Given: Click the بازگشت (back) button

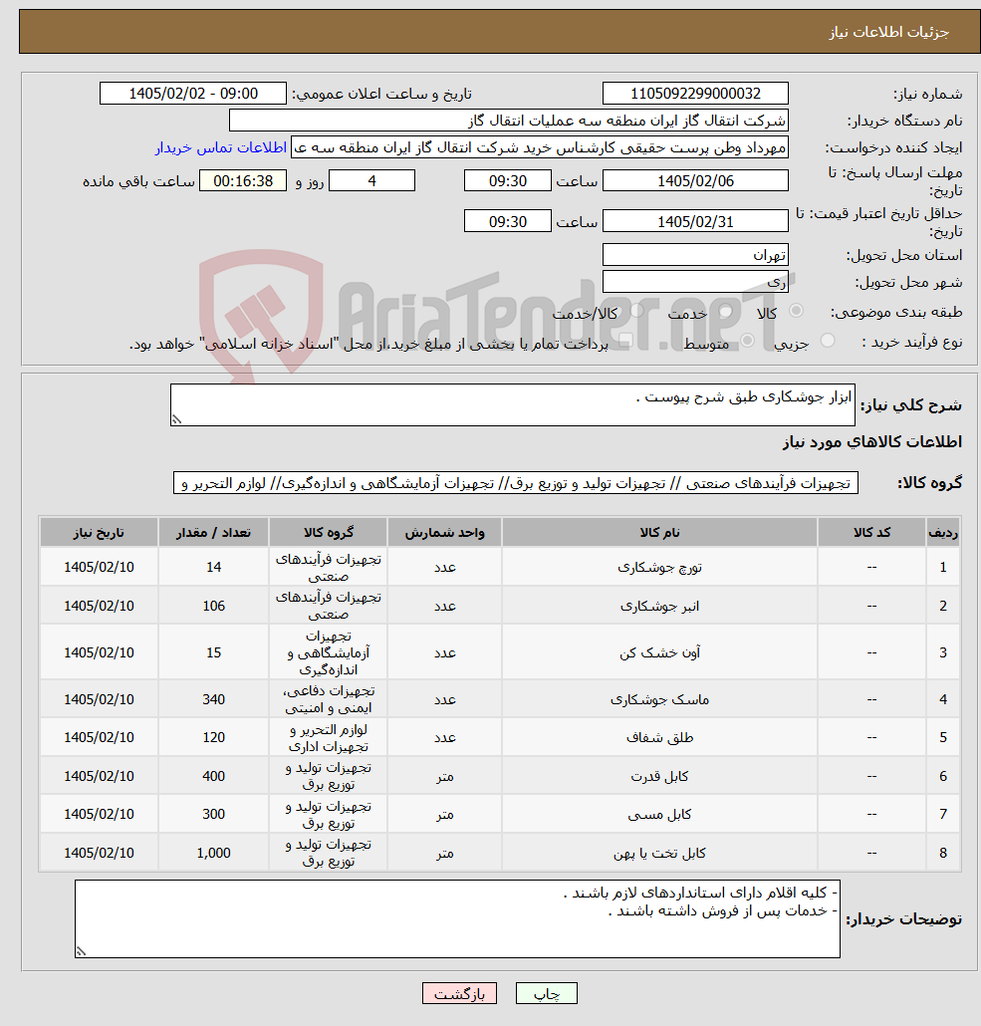Looking at the screenshot, I should coord(459,993).
